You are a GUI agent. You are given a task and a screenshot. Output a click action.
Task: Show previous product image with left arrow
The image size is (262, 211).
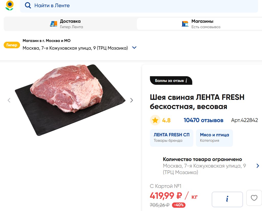[x=9, y=100]
